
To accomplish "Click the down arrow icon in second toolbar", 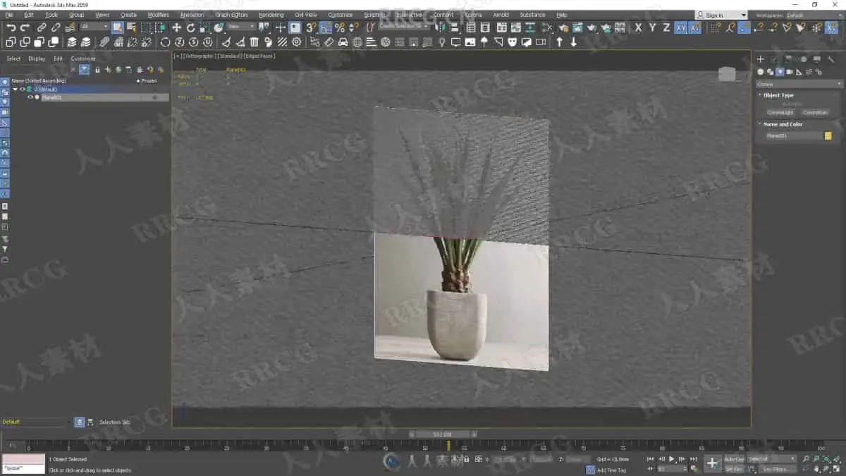I will tap(574, 42).
